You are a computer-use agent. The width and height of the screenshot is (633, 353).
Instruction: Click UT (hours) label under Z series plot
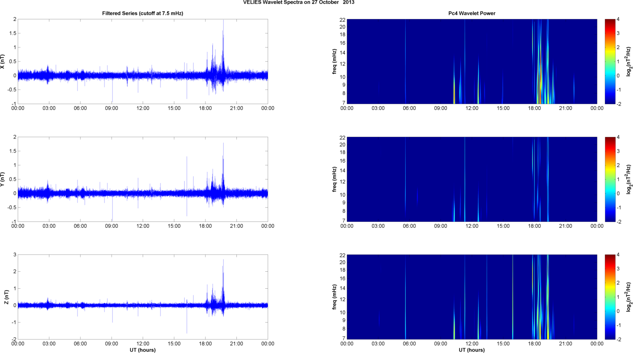pyautogui.click(x=142, y=350)
